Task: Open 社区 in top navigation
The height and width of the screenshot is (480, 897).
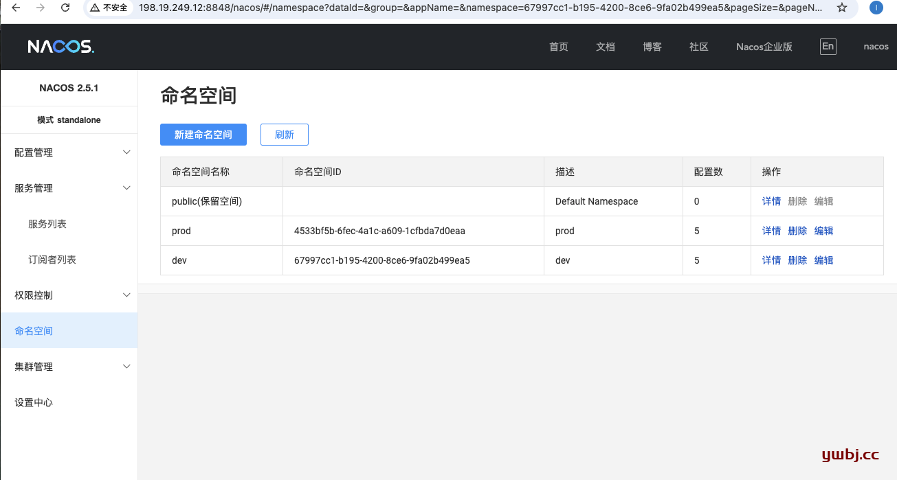Action: (x=699, y=47)
